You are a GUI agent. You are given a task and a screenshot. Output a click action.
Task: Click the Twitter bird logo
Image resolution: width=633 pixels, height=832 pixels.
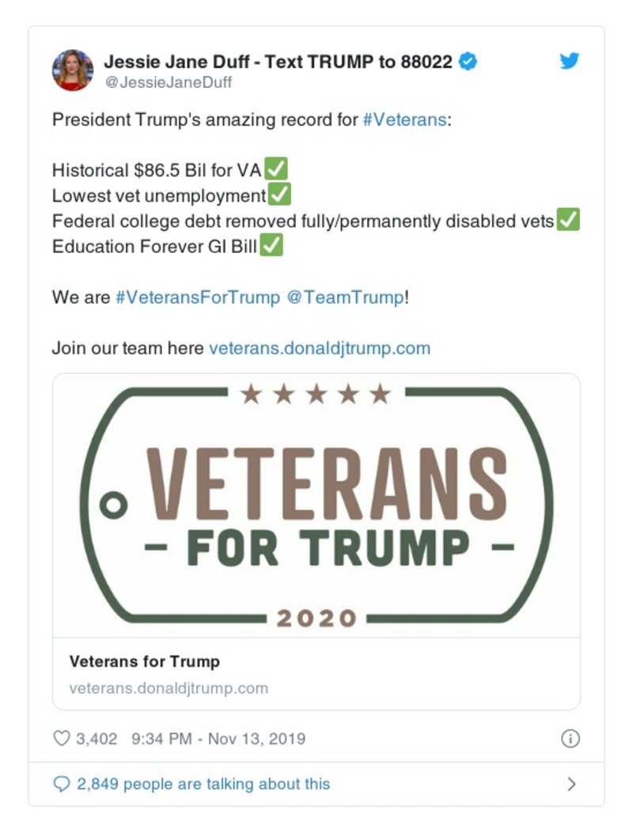click(569, 60)
